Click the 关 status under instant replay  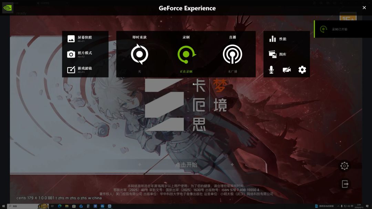coord(139,71)
